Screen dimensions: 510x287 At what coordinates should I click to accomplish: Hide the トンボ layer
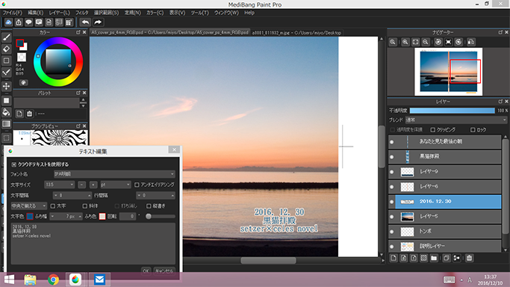[391, 232]
